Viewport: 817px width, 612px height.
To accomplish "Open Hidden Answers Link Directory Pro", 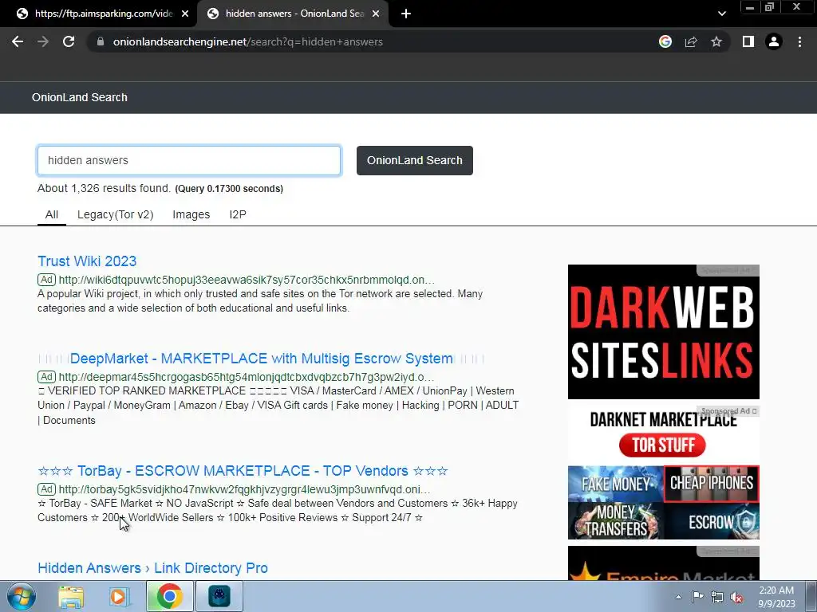I will tap(152, 568).
